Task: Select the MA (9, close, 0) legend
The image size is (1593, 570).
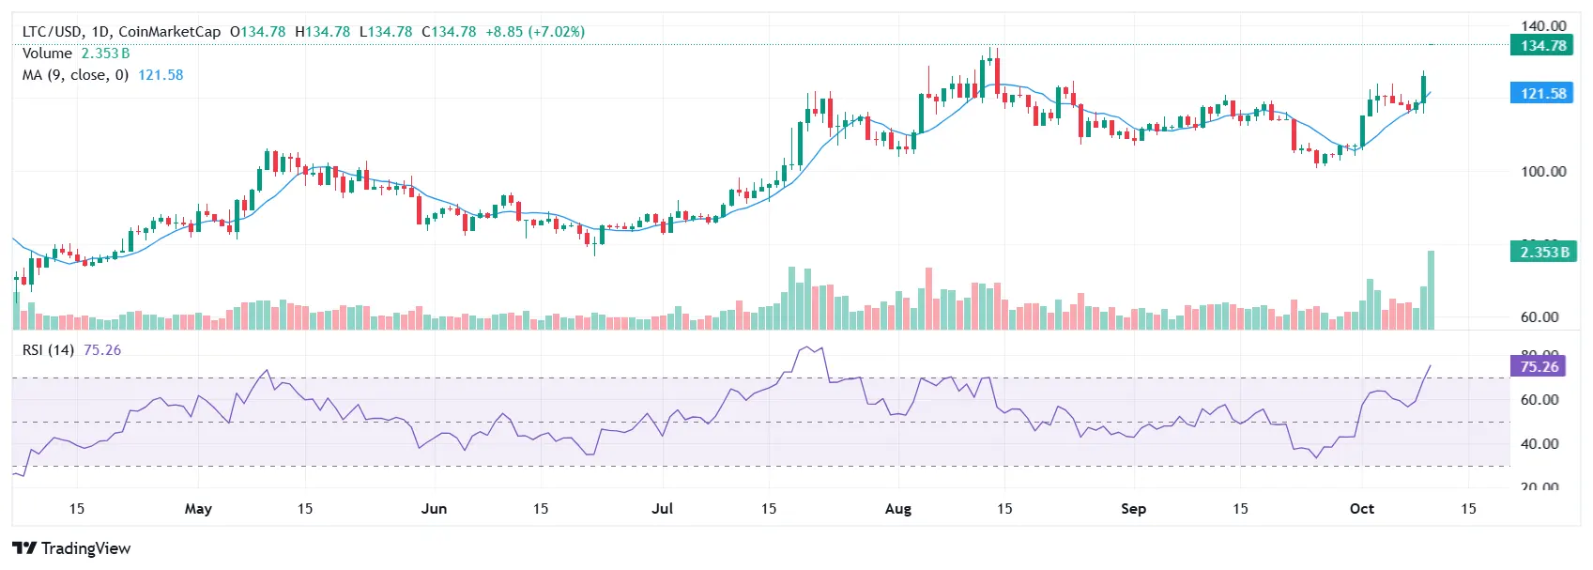Action: tap(75, 75)
